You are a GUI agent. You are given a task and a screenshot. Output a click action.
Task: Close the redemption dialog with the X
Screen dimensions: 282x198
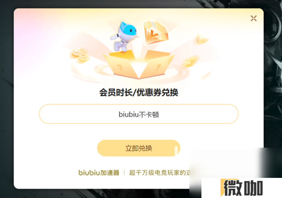point(253,19)
